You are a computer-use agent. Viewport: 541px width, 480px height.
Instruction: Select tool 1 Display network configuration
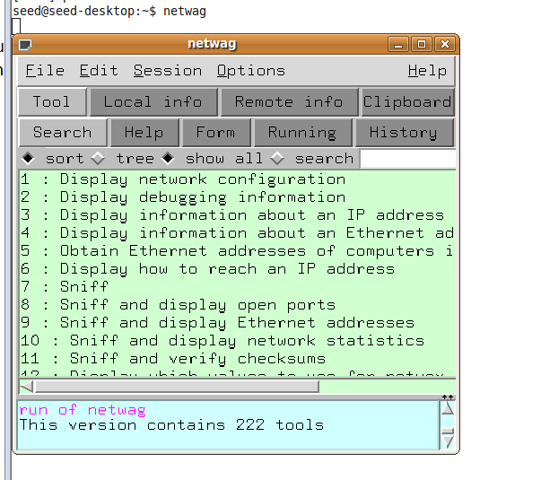(x=238, y=179)
